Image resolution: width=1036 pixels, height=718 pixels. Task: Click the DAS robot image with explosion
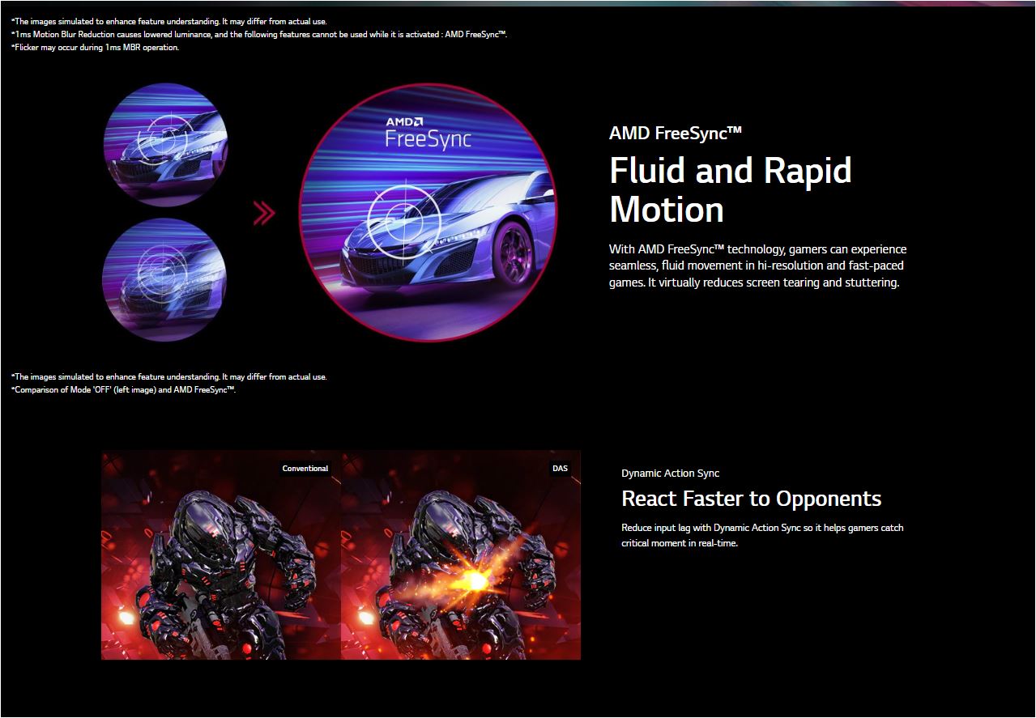click(x=461, y=555)
